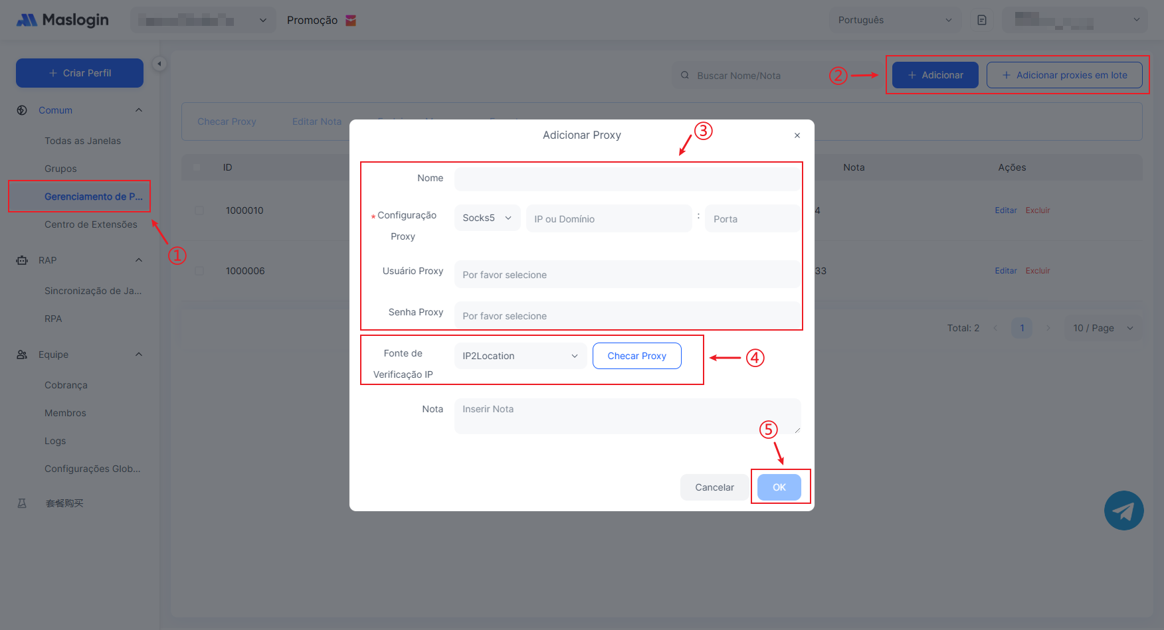Tick the checkbox for row 1000010
The width and height of the screenshot is (1164, 630).
(199, 210)
